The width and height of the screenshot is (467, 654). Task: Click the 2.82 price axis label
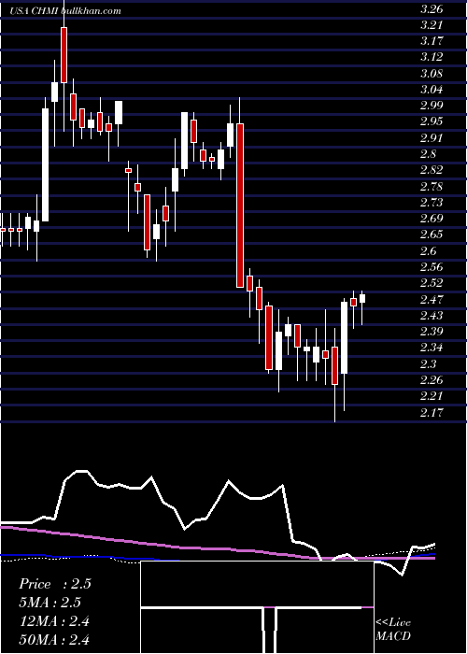(432, 170)
